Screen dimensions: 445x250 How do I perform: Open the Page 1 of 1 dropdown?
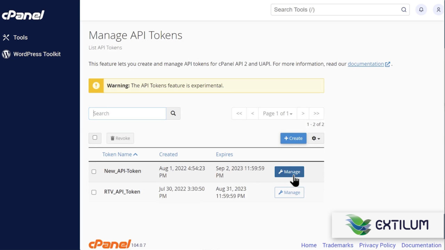277,113
